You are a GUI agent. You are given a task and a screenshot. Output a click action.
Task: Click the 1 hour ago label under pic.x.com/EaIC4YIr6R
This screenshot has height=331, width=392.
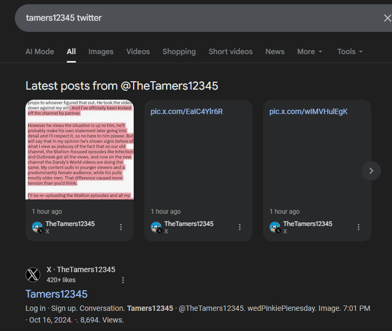[x=165, y=212]
